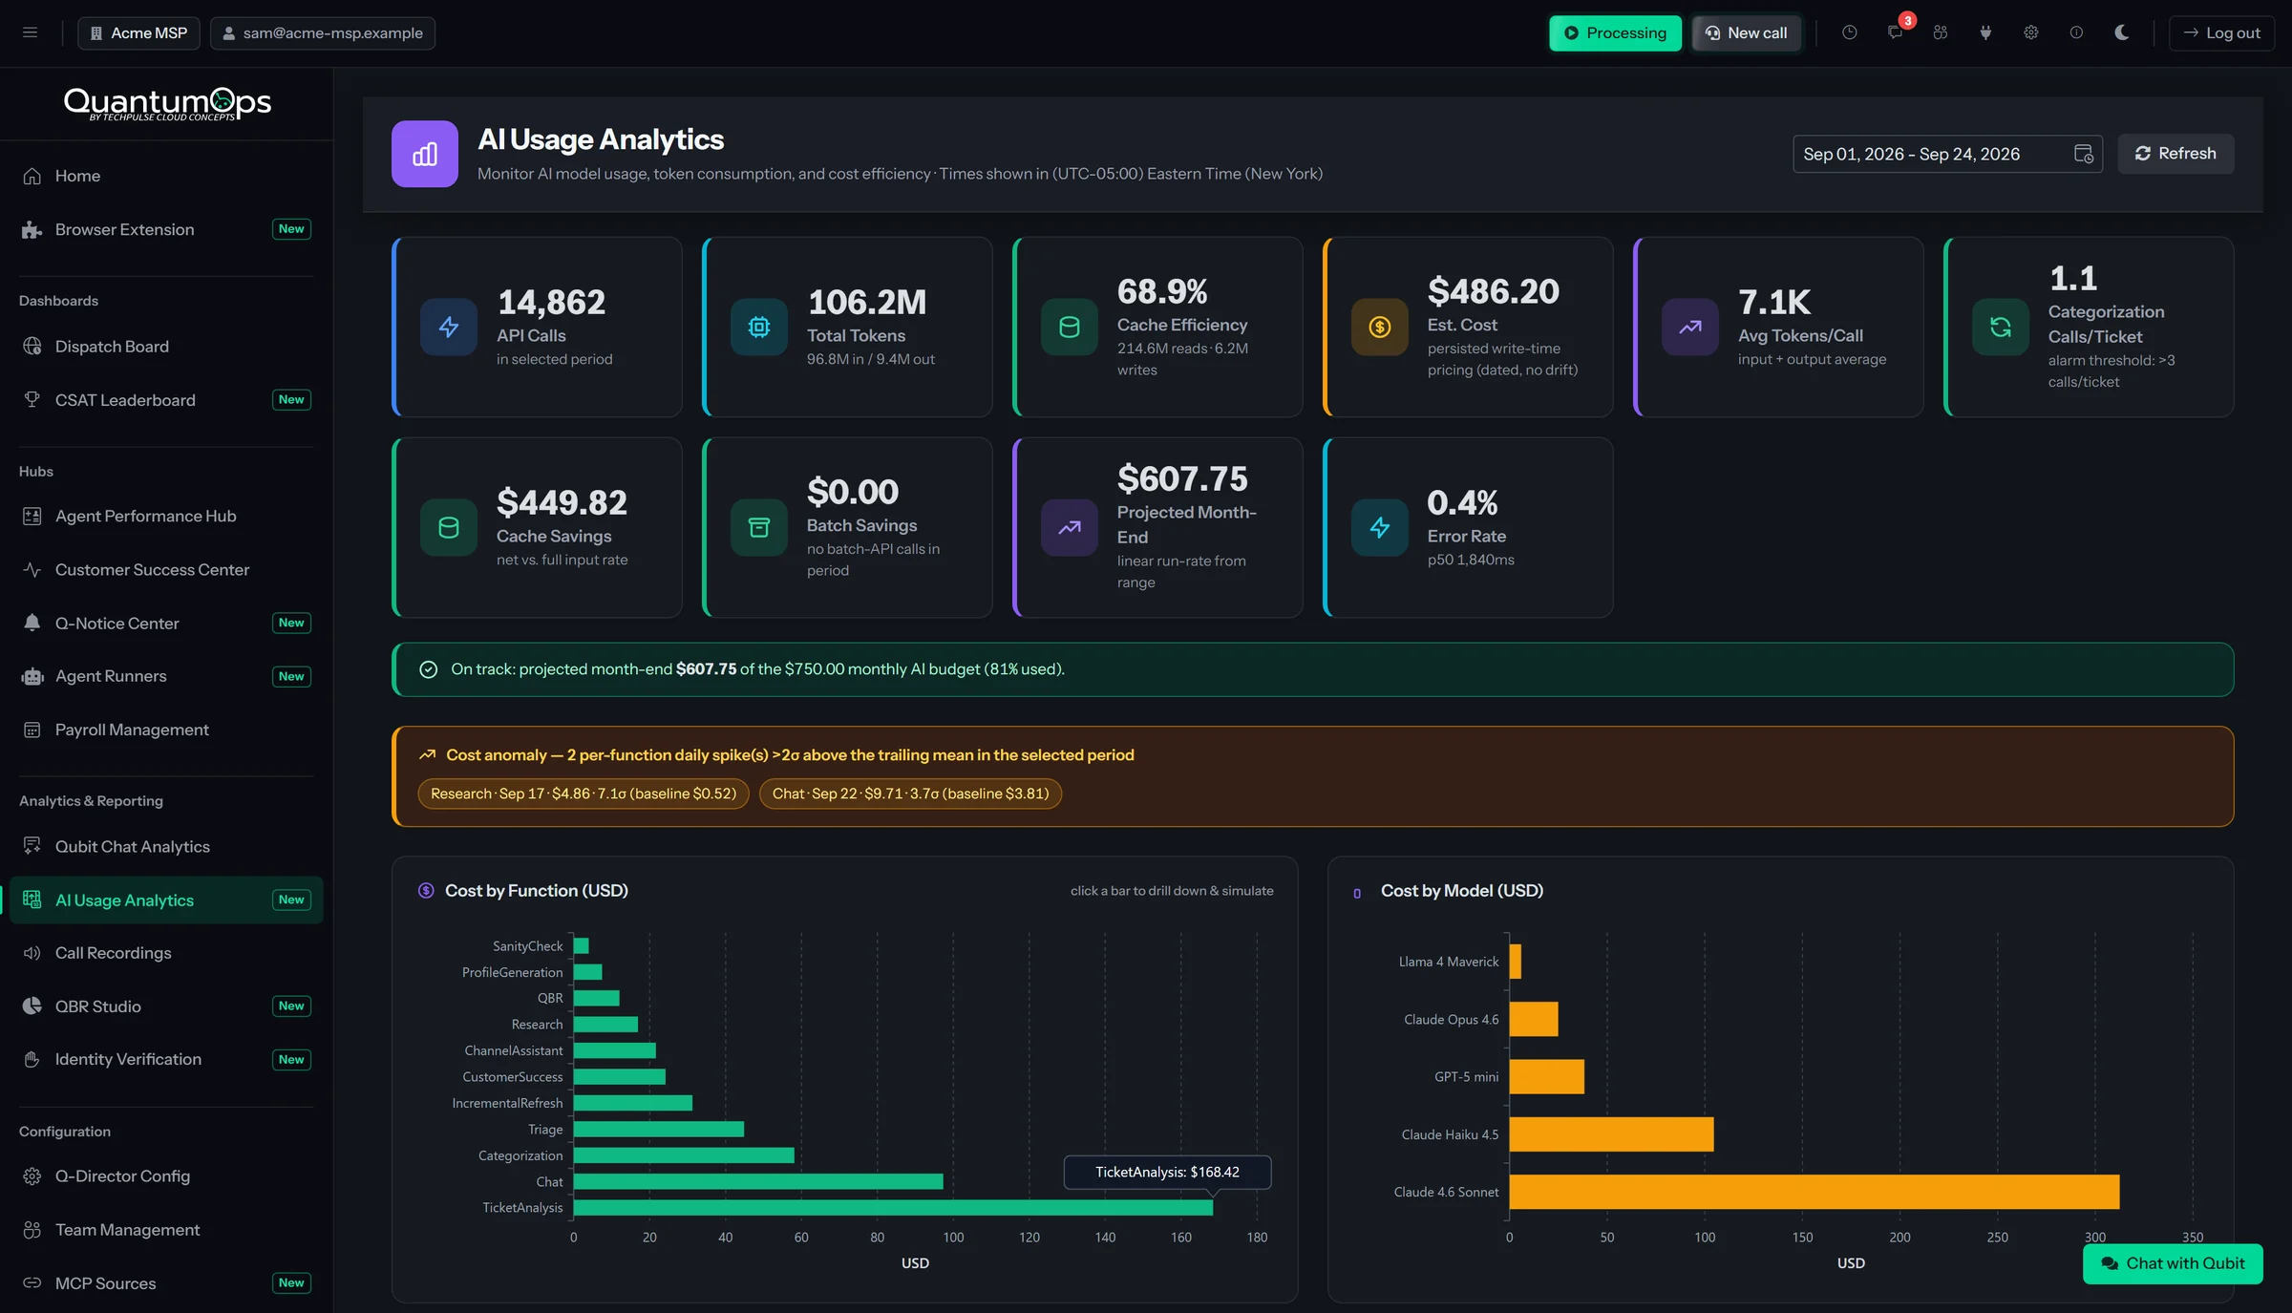The image size is (2292, 1313).
Task: Go to Home in the sidebar
Action: (x=166, y=176)
